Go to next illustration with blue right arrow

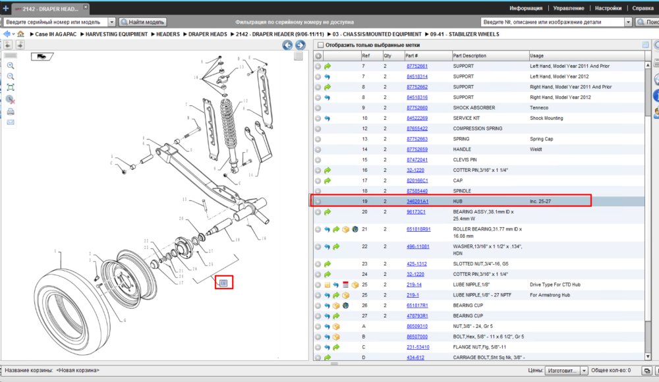coord(300,45)
